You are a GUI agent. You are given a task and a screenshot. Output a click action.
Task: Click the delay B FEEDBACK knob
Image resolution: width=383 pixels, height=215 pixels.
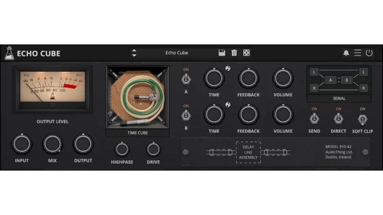tap(248, 115)
